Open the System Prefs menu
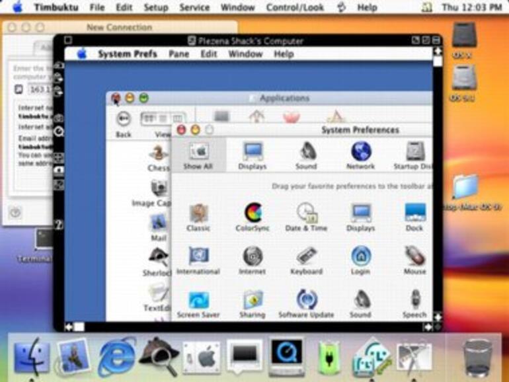509x382 pixels. tap(128, 54)
